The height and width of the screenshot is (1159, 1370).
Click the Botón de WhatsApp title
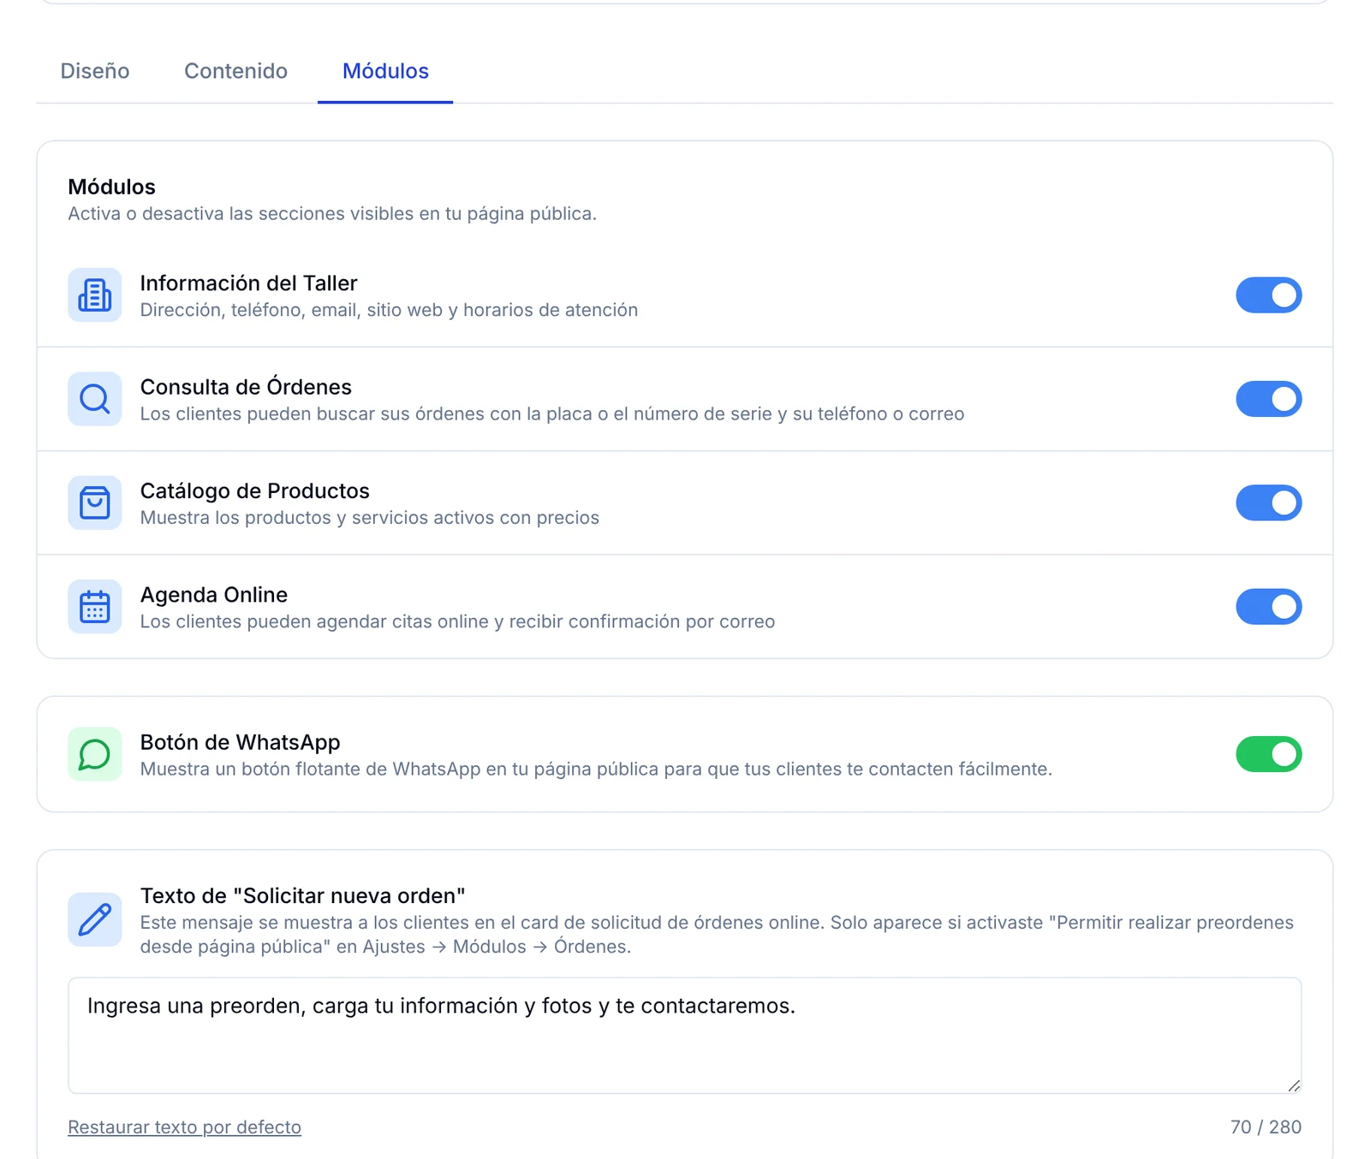[x=240, y=742]
